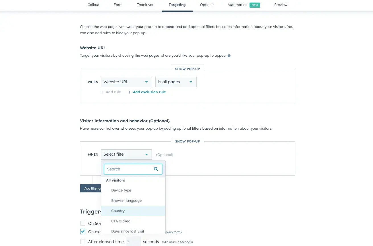The image size is (373, 246).
Task: Click the Add filter group button
Action: click(x=90, y=188)
